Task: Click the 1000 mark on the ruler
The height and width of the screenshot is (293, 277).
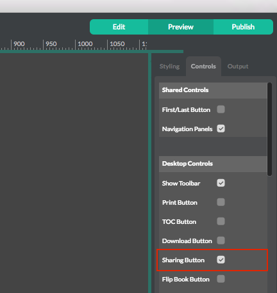Action: click(85, 44)
